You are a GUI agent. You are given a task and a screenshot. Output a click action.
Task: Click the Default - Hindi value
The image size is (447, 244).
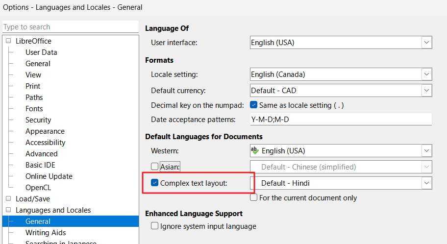pyautogui.click(x=285, y=183)
